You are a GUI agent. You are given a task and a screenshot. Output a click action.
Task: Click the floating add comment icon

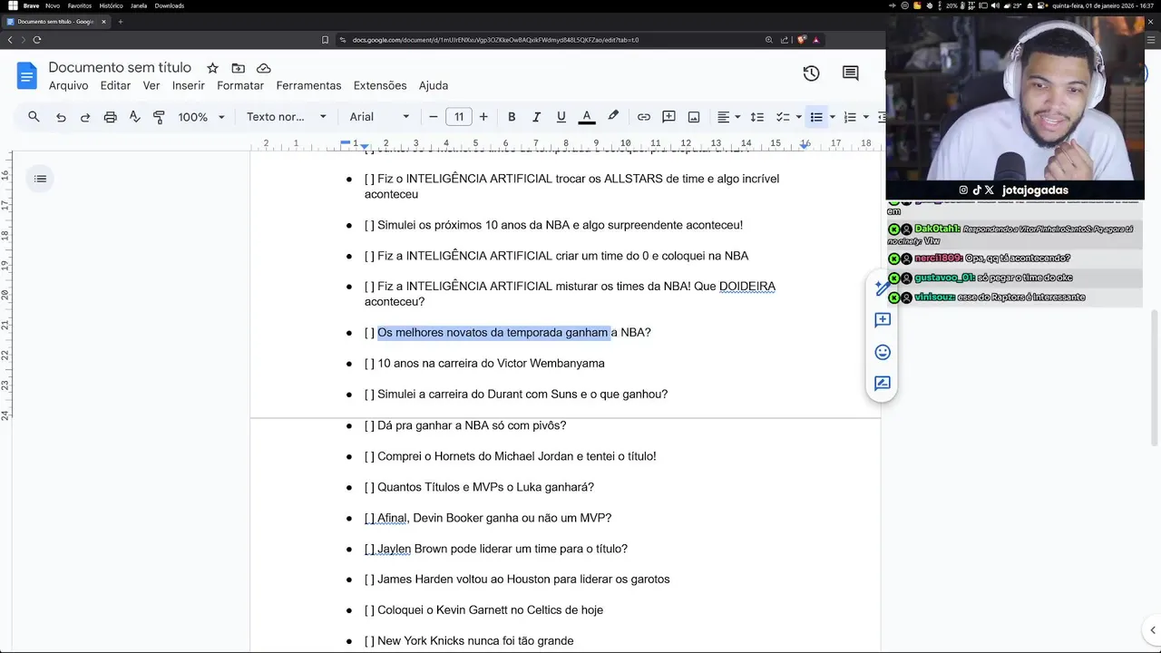point(883,320)
